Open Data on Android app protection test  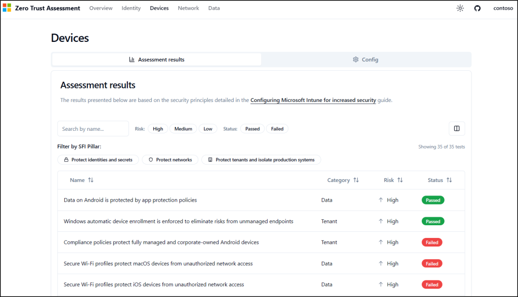point(130,200)
